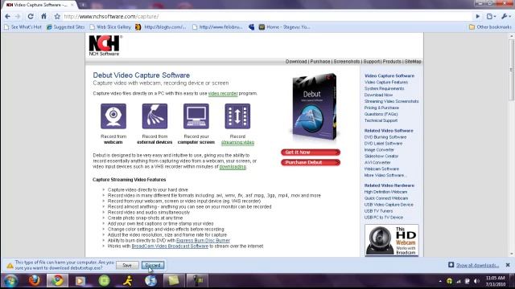515x289 pixels.
Task: Click the NCH Software logo
Action: pyautogui.click(x=105, y=46)
